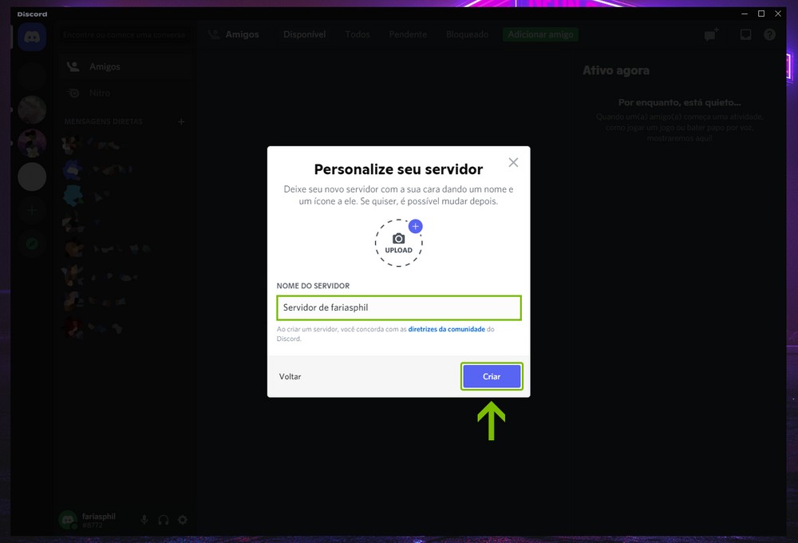Open the explore servers compass icon

point(32,244)
